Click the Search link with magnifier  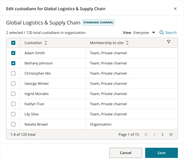pos(168,33)
